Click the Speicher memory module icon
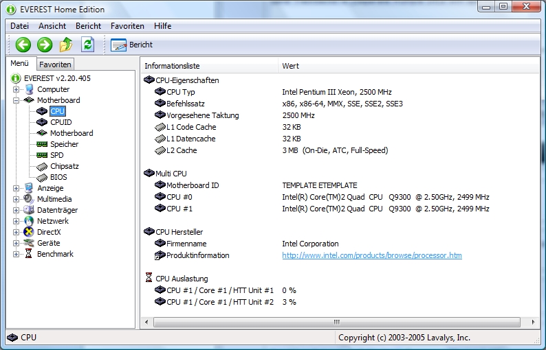This screenshot has height=350, width=546. coord(42,144)
